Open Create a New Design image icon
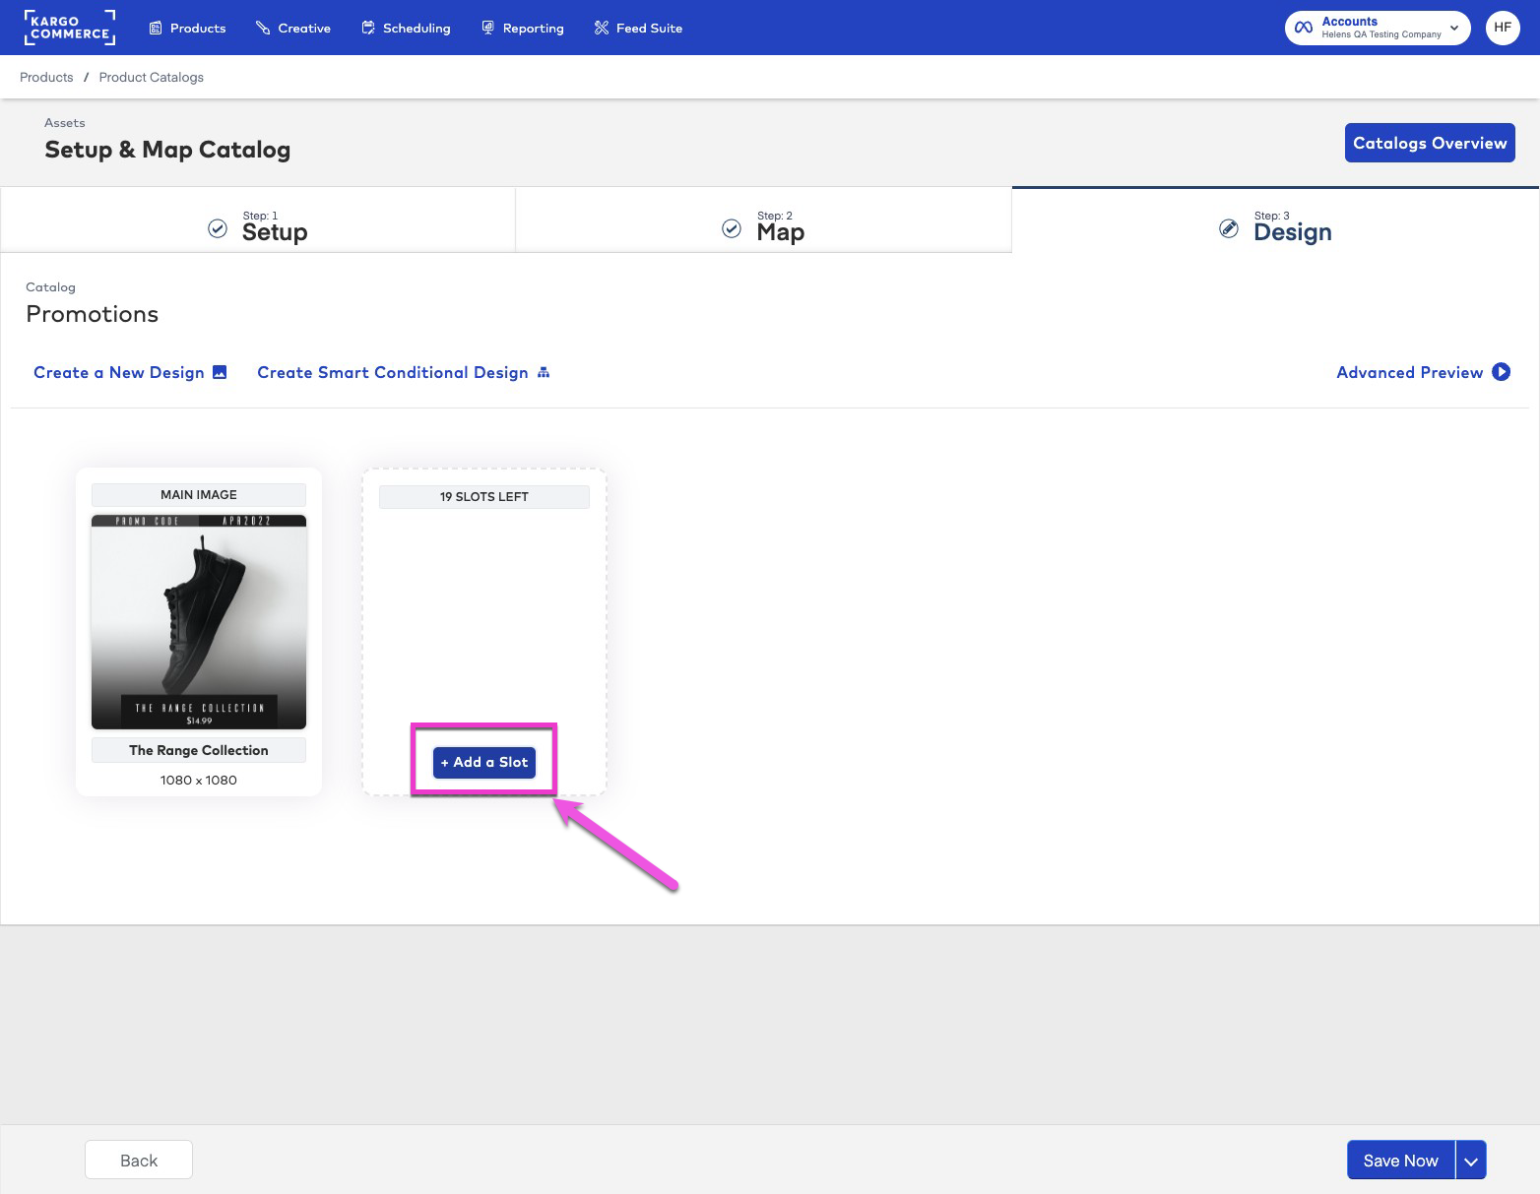Screen dimensions: 1540x1194 [220, 372]
